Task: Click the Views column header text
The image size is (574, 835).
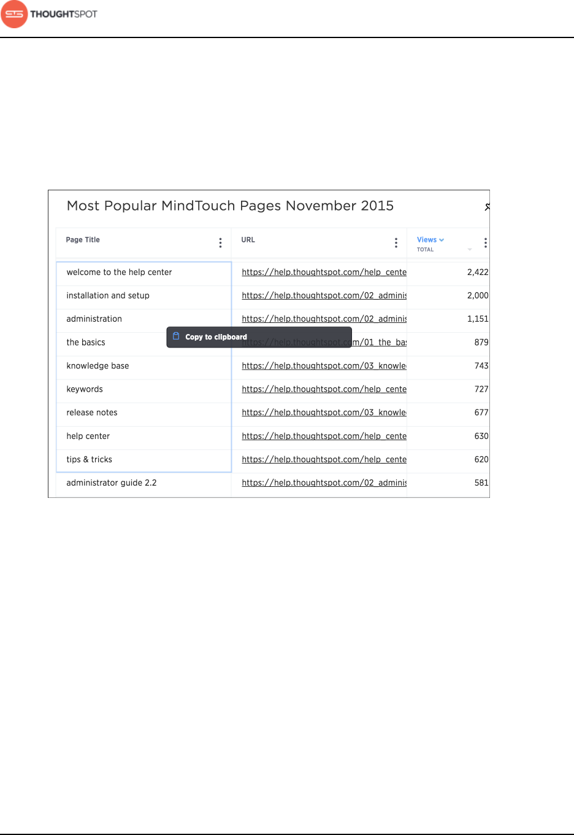Action: [427, 240]
